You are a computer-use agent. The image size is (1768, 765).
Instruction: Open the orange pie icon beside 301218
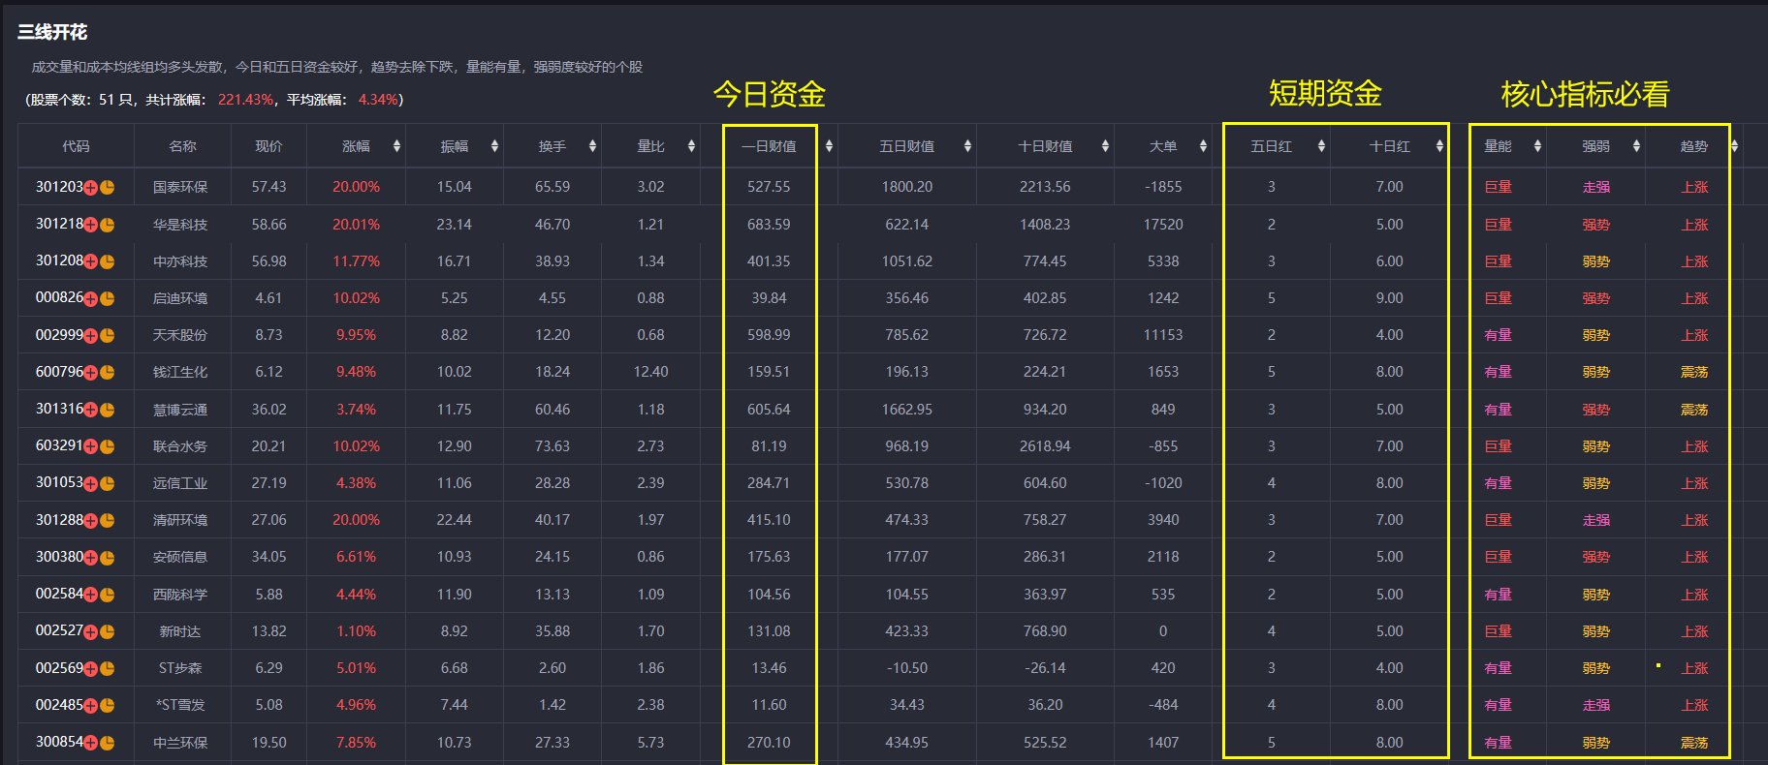click(x=108, y=225)
